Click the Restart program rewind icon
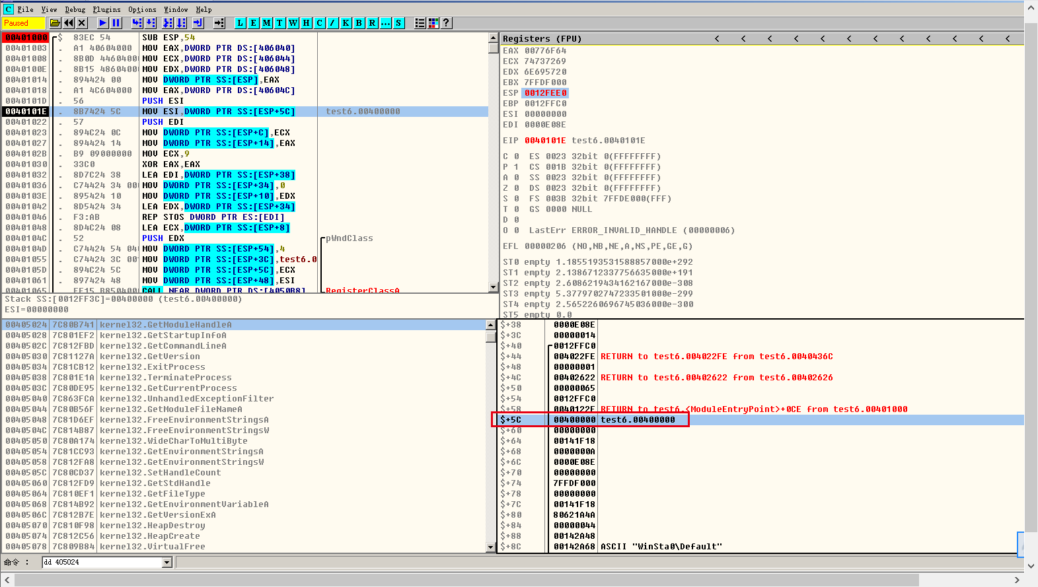This screenshot has height=587, width=1038. point(69,23)
